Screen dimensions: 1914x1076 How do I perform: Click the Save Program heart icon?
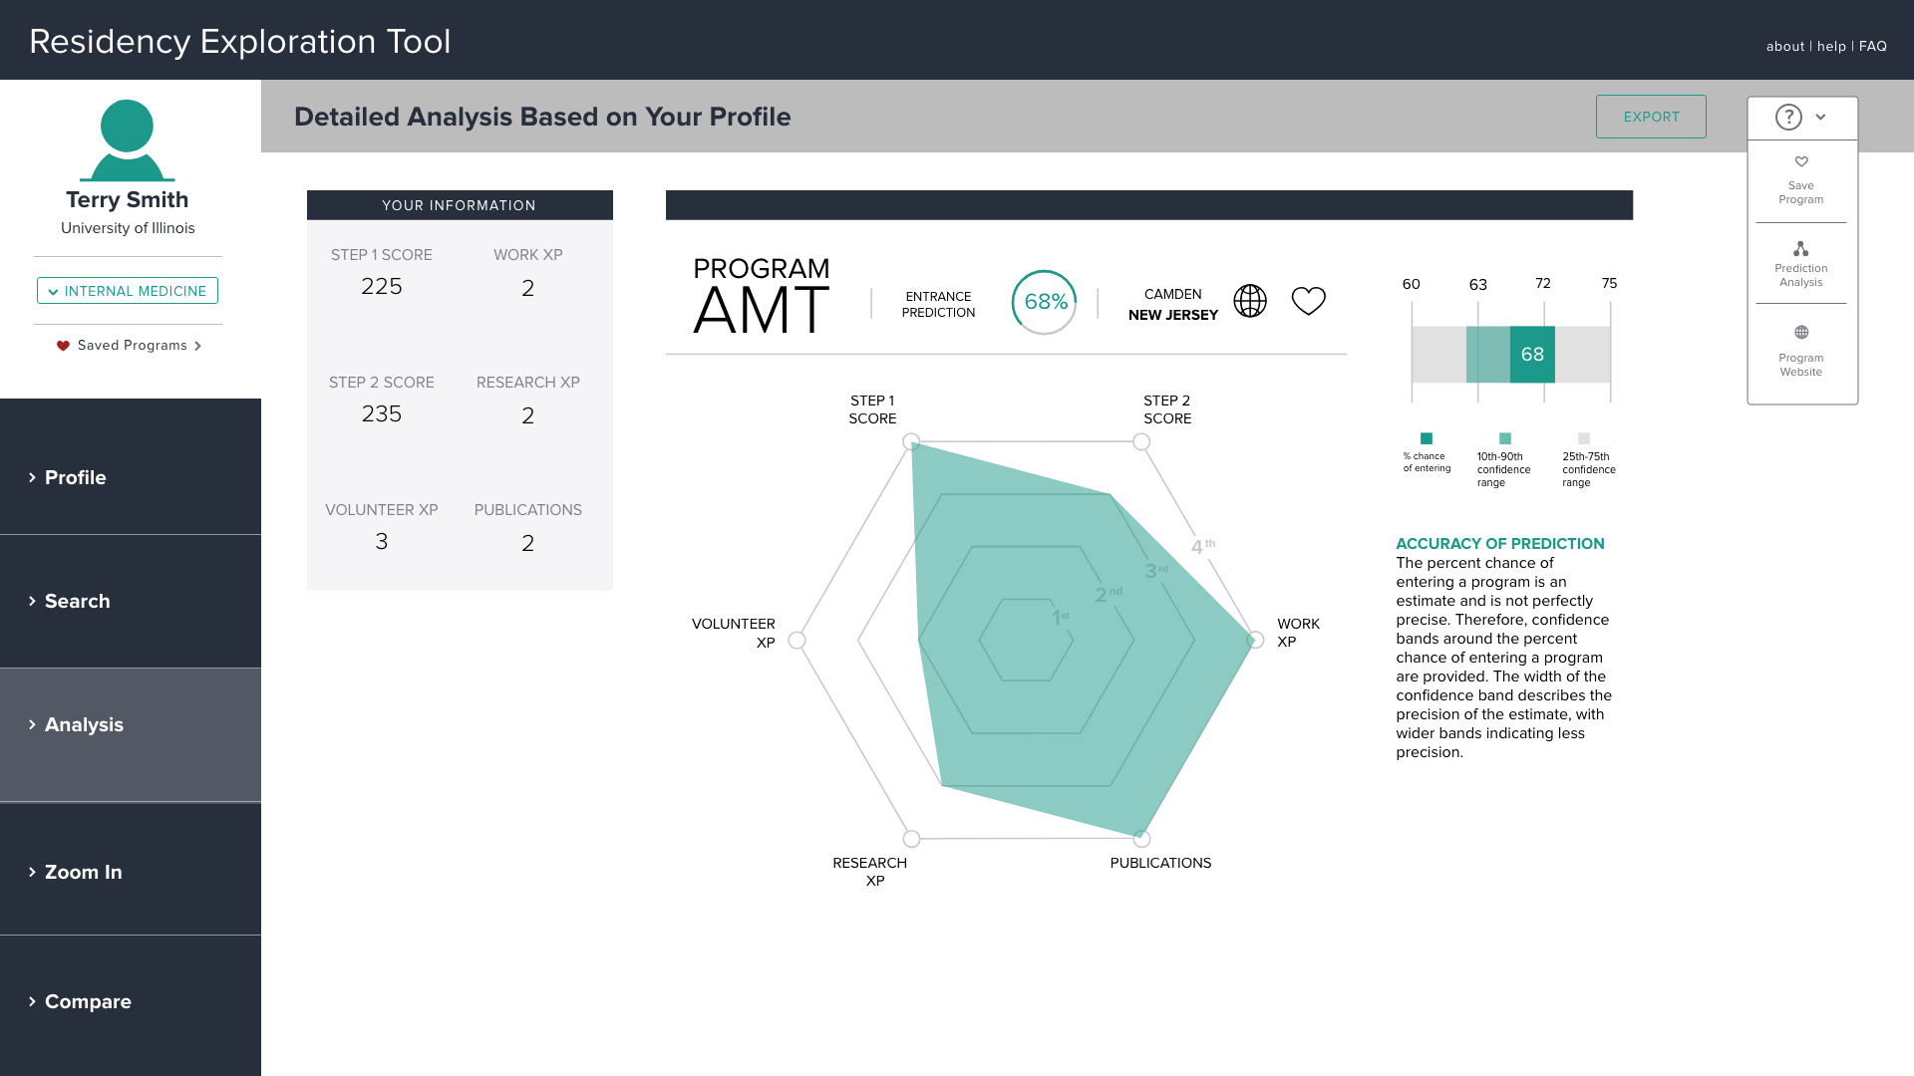click(1800, 162)
